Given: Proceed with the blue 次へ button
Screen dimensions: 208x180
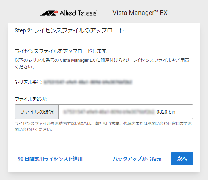Looking at the screenshot, I should pos(182,159).
